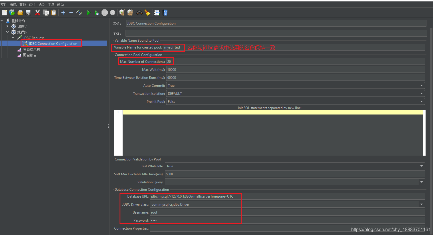This screenshot has height=235, width=433.
Task: Open the Transaction Isolation dropdown
Action: 295,93
